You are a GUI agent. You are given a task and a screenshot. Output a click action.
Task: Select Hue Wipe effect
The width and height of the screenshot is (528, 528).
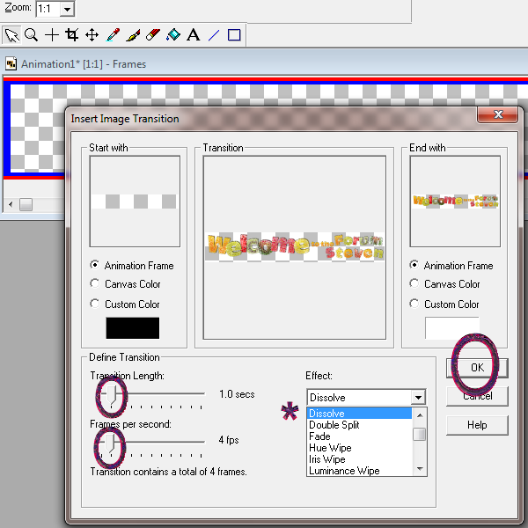point(359,448)
